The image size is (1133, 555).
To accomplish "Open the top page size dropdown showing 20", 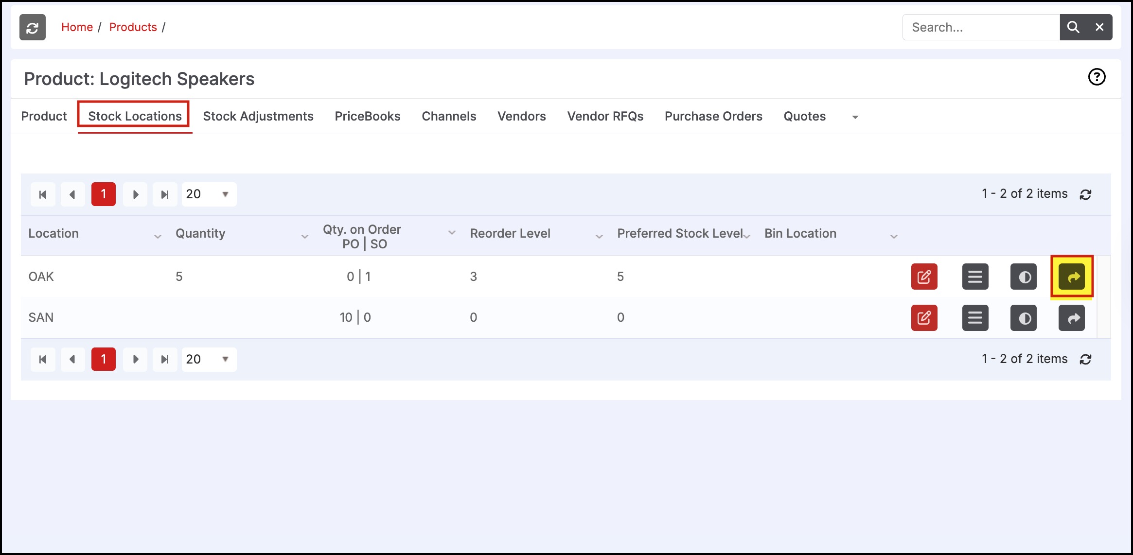I will click(209, 194).
